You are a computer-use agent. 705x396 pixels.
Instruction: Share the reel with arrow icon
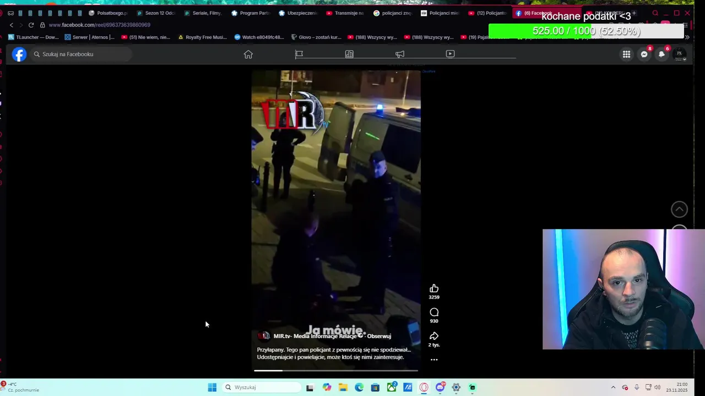click(434, 336)
